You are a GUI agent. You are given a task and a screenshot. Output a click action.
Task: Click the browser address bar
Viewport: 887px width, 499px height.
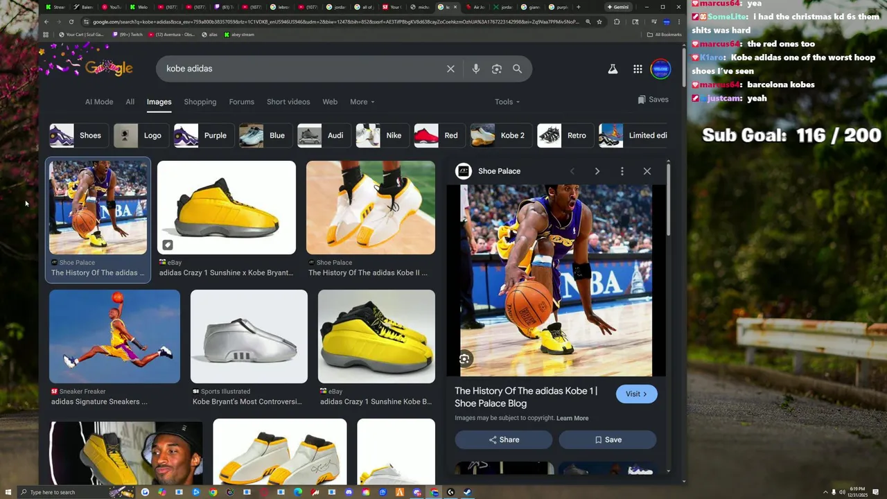335,21
